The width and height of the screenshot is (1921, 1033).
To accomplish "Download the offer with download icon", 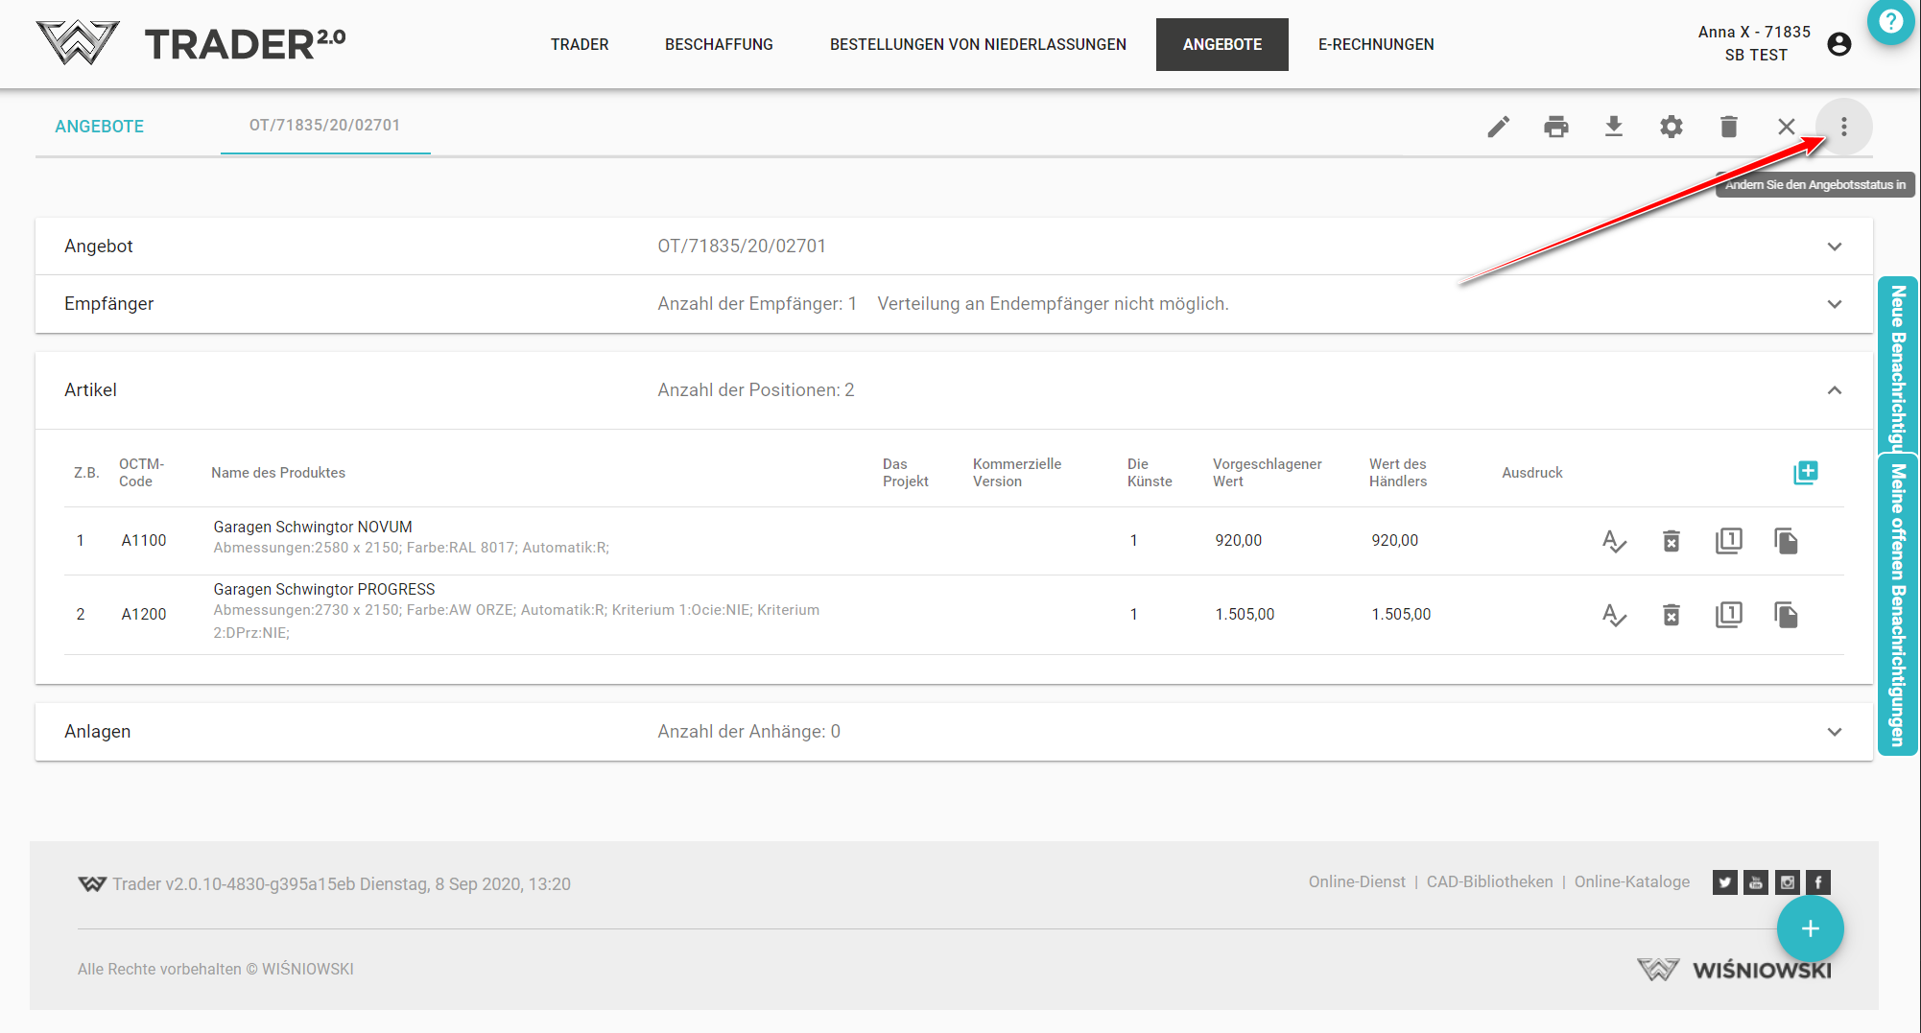I will pyautogui.click(x=1613, y=127).
